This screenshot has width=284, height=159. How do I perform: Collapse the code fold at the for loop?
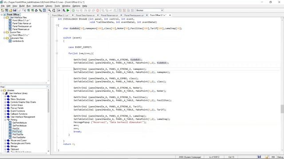coord(57,53)
